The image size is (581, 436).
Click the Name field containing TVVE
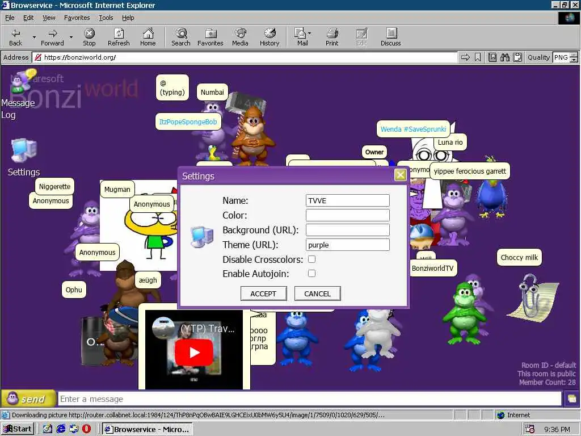tap(348, 200)
